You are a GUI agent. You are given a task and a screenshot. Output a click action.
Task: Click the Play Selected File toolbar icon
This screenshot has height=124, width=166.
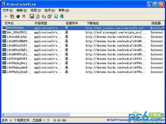6,16
